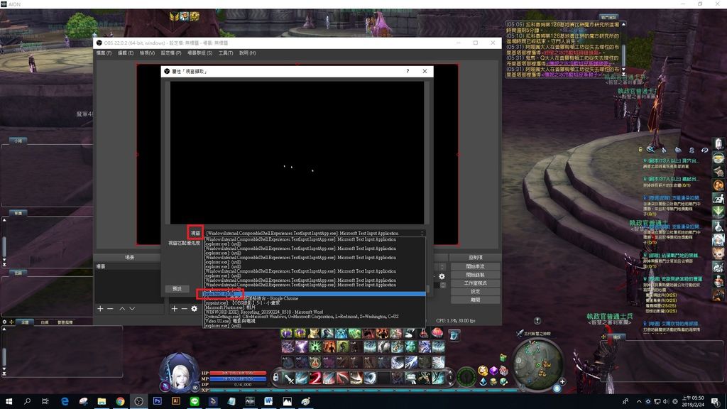Remove selected source with minus icon
The image size is (727, 409).
pyautogui.click(x=184, y=308)
